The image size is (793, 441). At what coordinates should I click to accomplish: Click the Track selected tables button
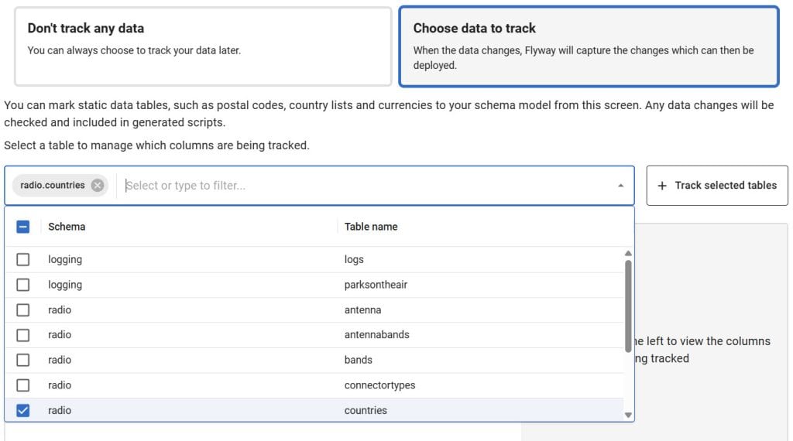coord(717,186)
